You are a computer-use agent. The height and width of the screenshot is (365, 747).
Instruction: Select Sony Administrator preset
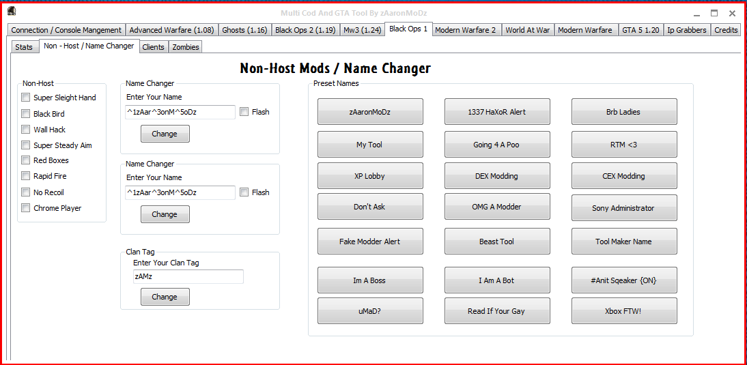pos(624,208)
